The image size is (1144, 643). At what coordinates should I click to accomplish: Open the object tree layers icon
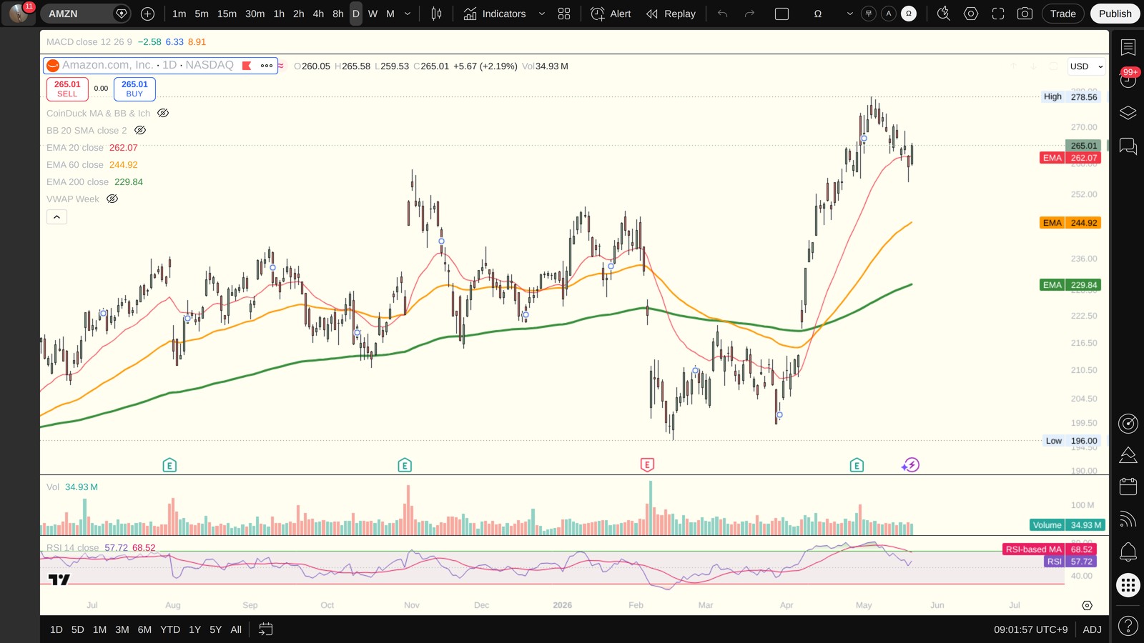[x=1128, y=113]
